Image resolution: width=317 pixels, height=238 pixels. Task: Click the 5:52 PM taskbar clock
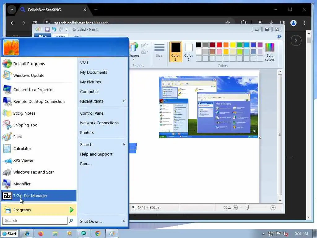[x=301, y=234]
